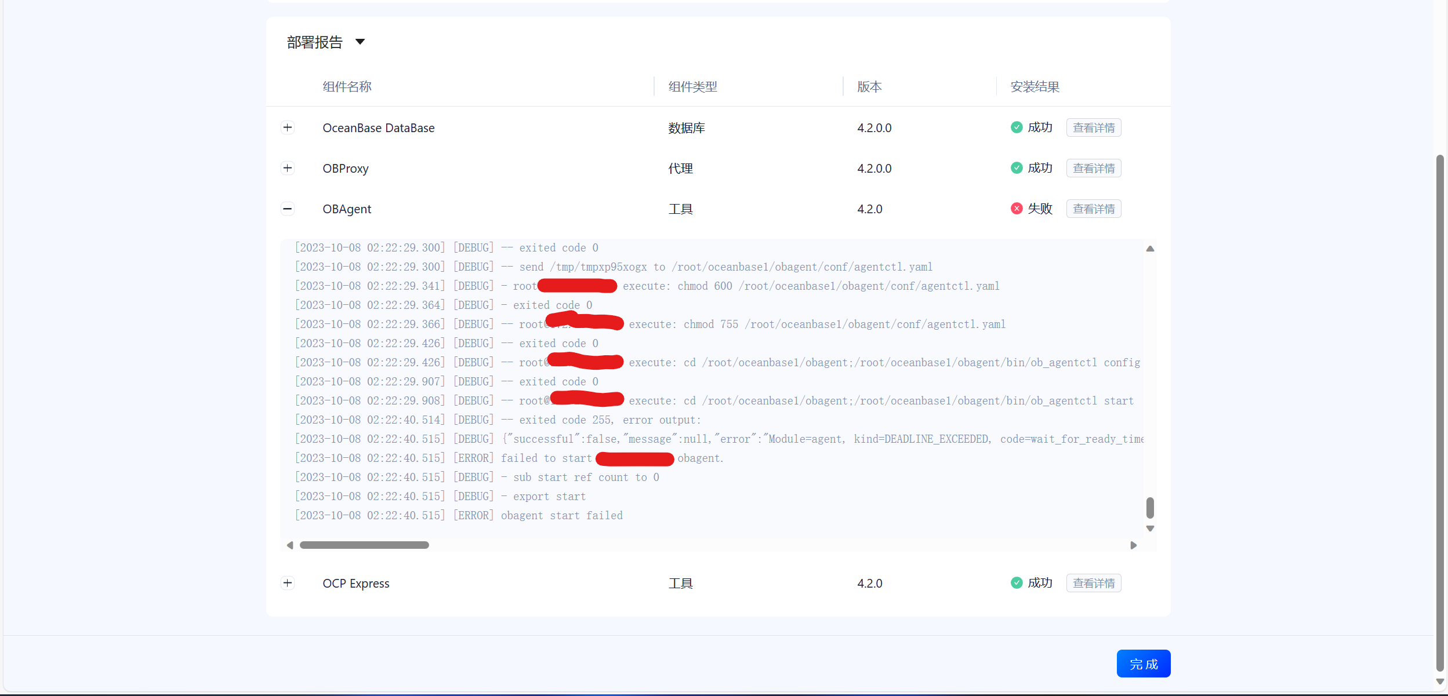The height and width of the screenshot is (696, 1448).
Task: Click OBAgent version 4.2.0
Action: (870, 209)
